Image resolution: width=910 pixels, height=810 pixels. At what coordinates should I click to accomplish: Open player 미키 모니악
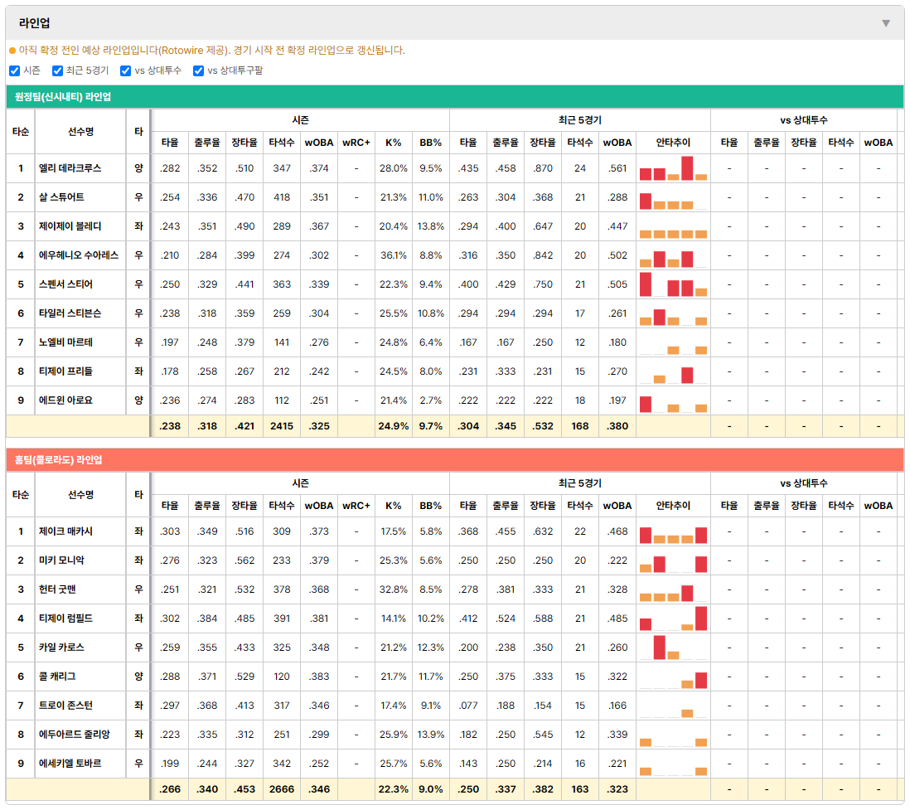[x=61, y=560]
